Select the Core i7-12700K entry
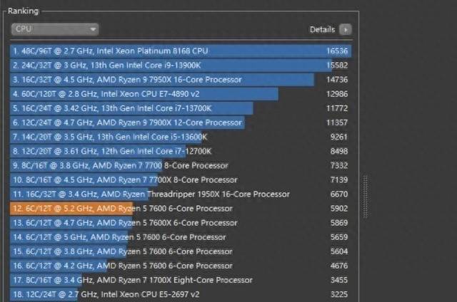The image size is (457, 302). pos(181,151)
